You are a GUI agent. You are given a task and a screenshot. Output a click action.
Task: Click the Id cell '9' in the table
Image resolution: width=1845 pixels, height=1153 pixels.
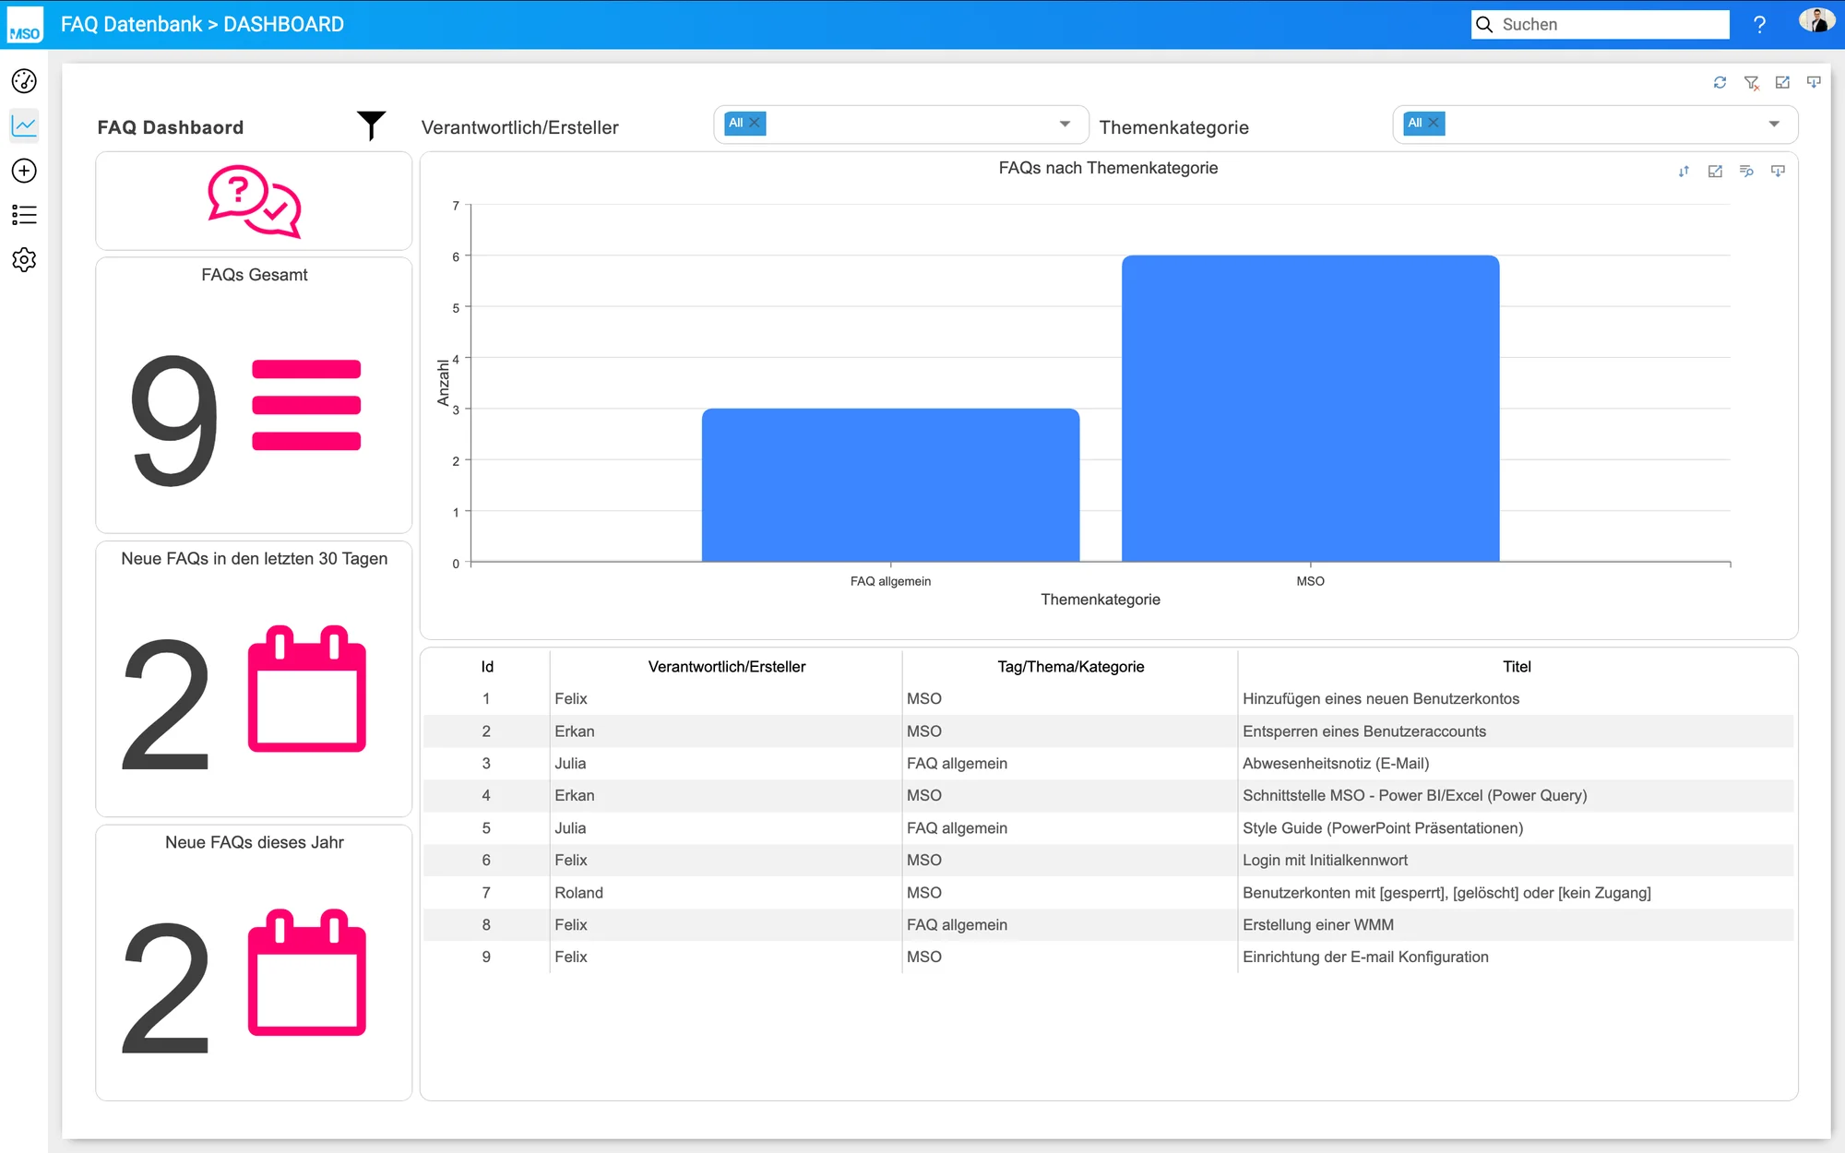coord(486,957)
